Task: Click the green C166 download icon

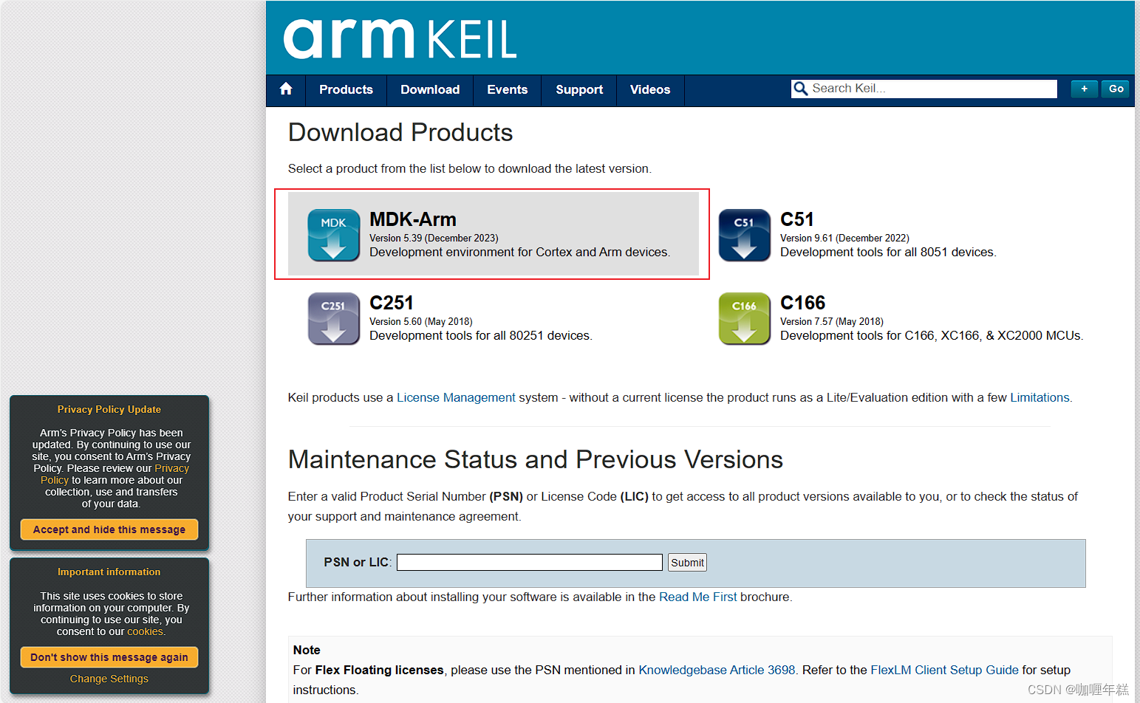Action: 744,319
